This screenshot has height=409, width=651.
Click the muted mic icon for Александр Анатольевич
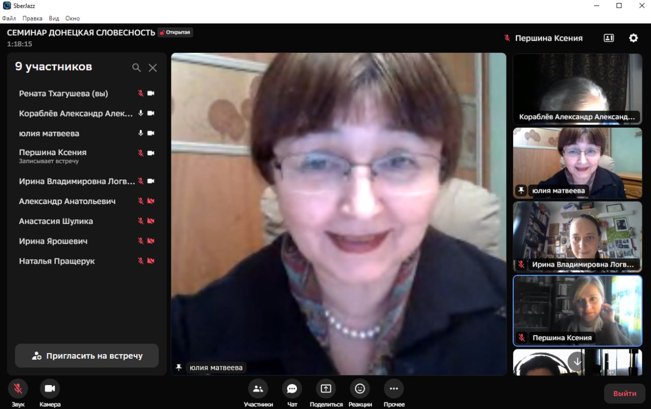point(141,201)
